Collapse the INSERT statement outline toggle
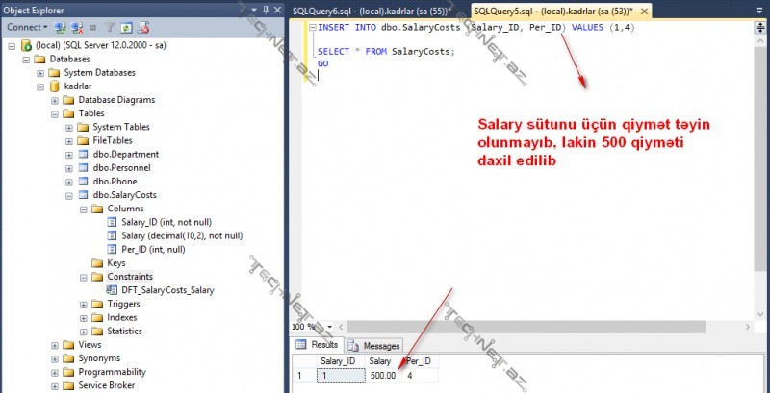The height and width of the screenshot is (393, 770). [x=312, y=28]
